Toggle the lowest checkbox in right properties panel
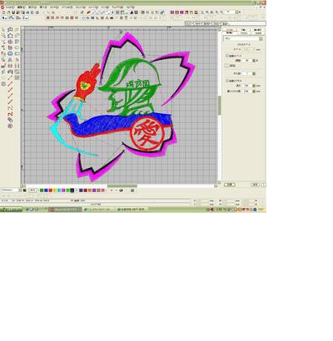 [x=227, y=81]
